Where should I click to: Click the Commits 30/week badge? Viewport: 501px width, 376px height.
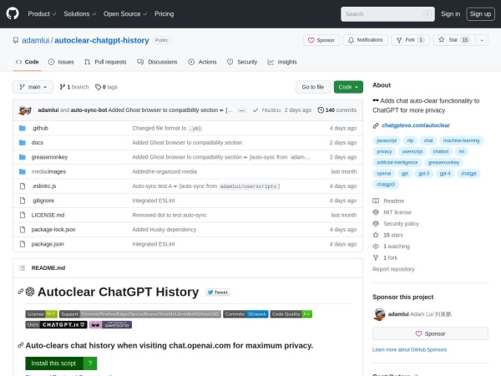pyautogui.click(x=245, y=314)
